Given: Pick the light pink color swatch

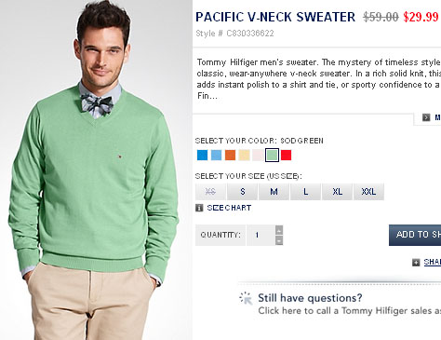Looking at the screenshot, I should (x=258, y=155).
